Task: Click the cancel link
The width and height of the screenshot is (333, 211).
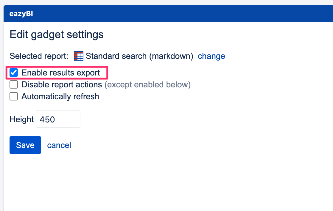Action: point(59,145)
